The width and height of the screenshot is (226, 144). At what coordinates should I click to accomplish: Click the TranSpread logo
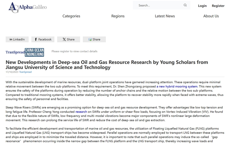[15, 52]
